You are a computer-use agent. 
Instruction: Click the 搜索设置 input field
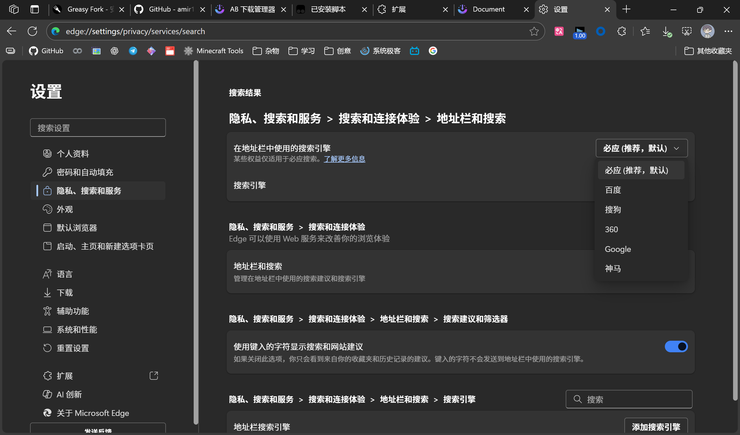point(98,128)
